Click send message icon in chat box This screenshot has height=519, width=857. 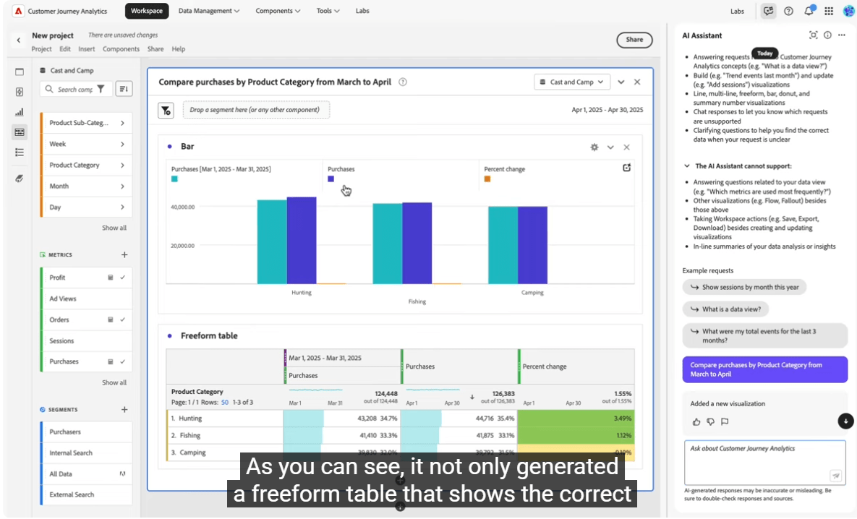(835, 476)
